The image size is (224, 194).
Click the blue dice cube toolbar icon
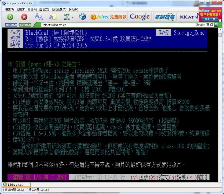click(x=82, y=17)
